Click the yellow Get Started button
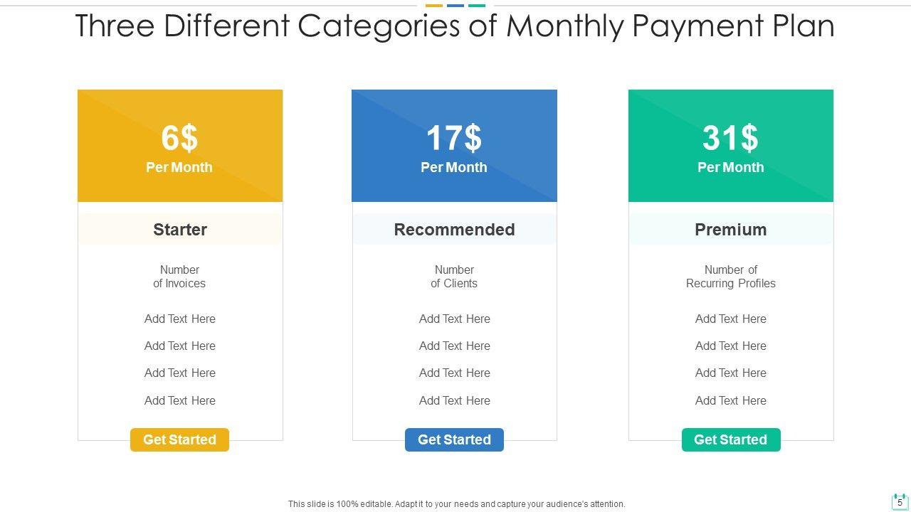 [x=179, y=439]
